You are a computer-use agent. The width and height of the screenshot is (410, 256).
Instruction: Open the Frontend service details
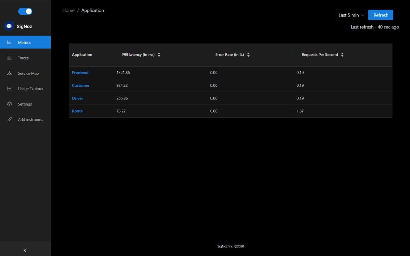pyautogui.click(x=80, y=73)
